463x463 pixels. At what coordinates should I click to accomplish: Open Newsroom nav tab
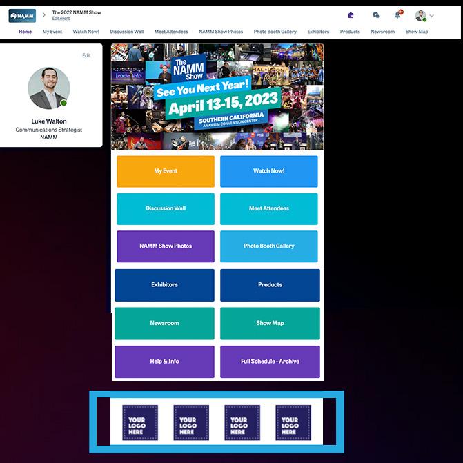click(x=383, y=32)
